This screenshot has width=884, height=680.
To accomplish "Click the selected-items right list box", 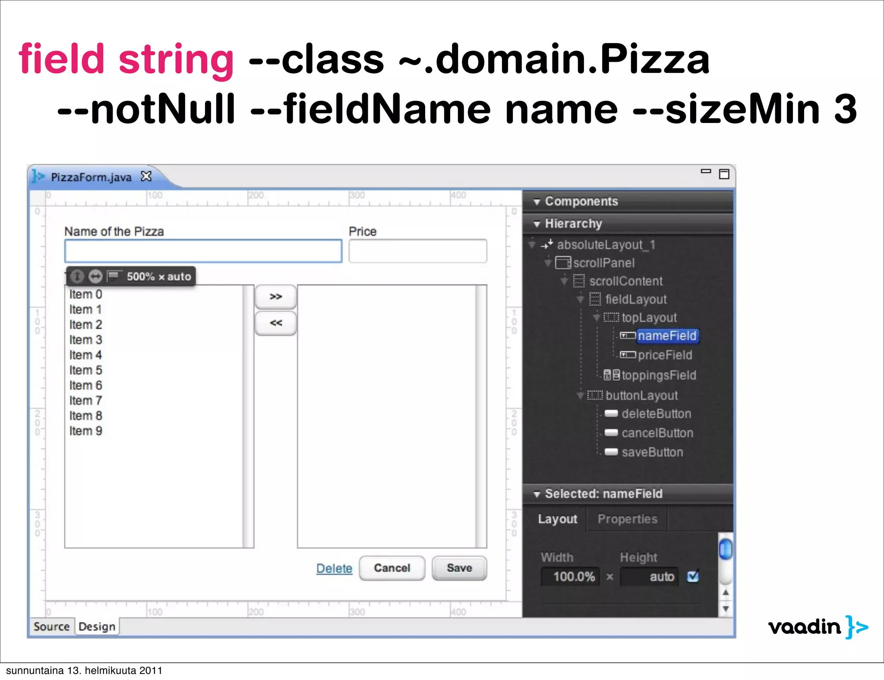I will point(392,416).
